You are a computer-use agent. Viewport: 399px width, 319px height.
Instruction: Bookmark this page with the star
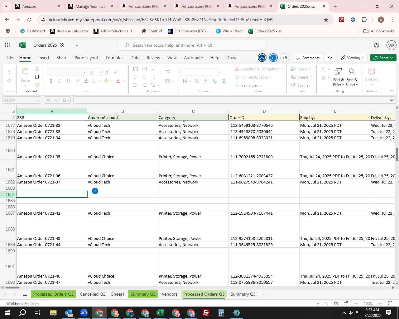tap(326, 20)
